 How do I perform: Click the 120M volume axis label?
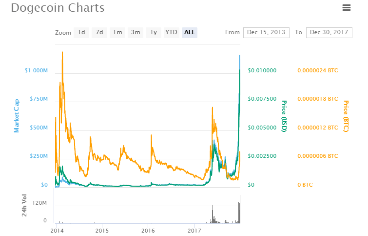pos(39,203)
